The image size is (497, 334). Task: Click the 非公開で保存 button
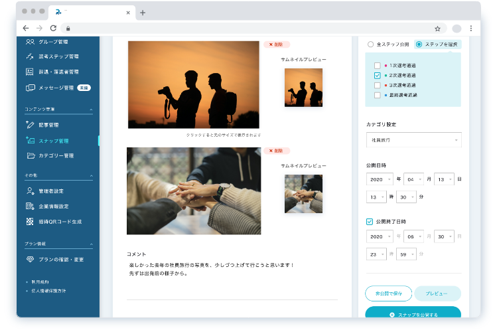click(x=388, y=293)
